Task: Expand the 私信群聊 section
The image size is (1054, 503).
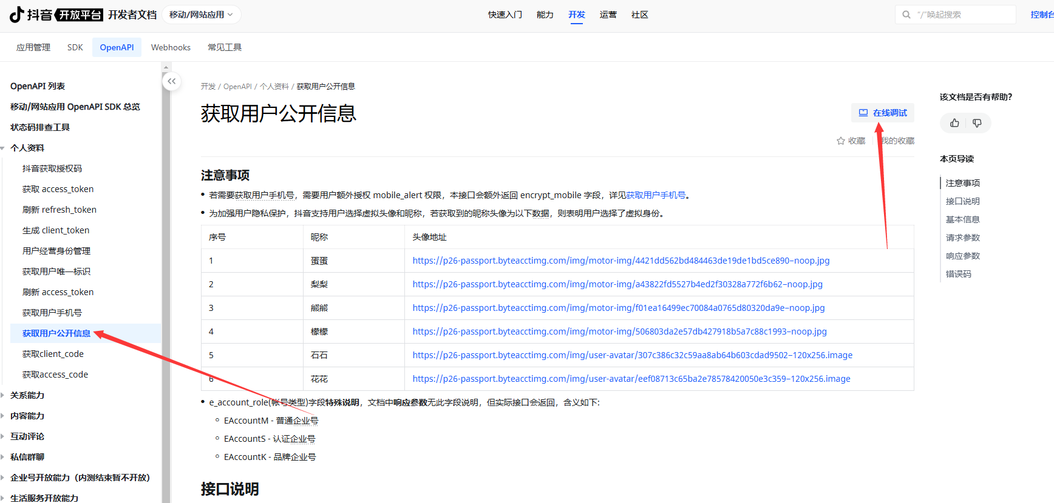Action: pos(3,457)
